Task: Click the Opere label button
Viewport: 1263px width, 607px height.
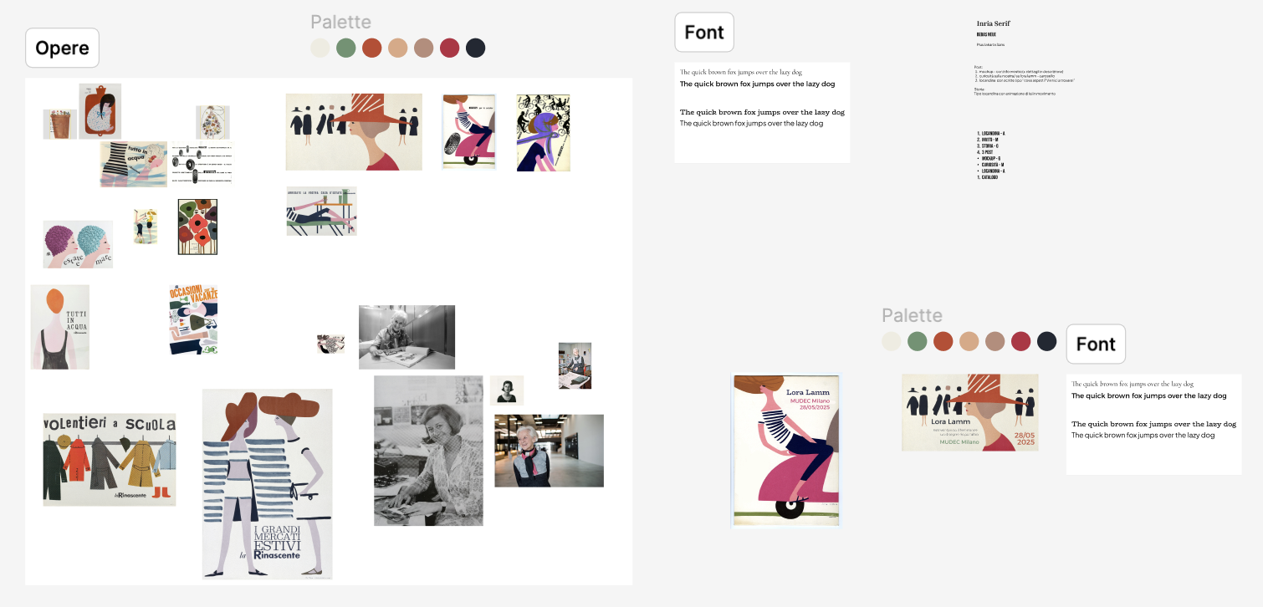Action: pyautogui.click(x=63, y=48)
